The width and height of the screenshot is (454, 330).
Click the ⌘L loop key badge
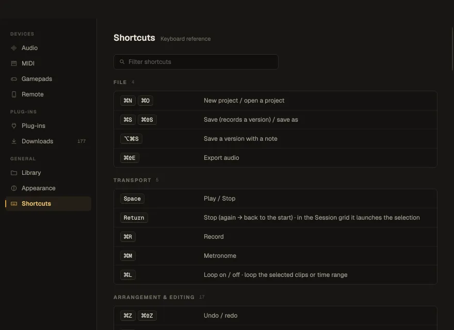click(x=128, y=275)
